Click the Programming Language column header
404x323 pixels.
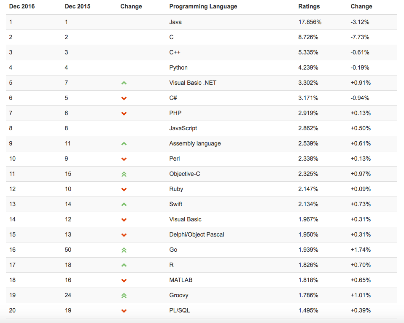click(x=203, y=6)
